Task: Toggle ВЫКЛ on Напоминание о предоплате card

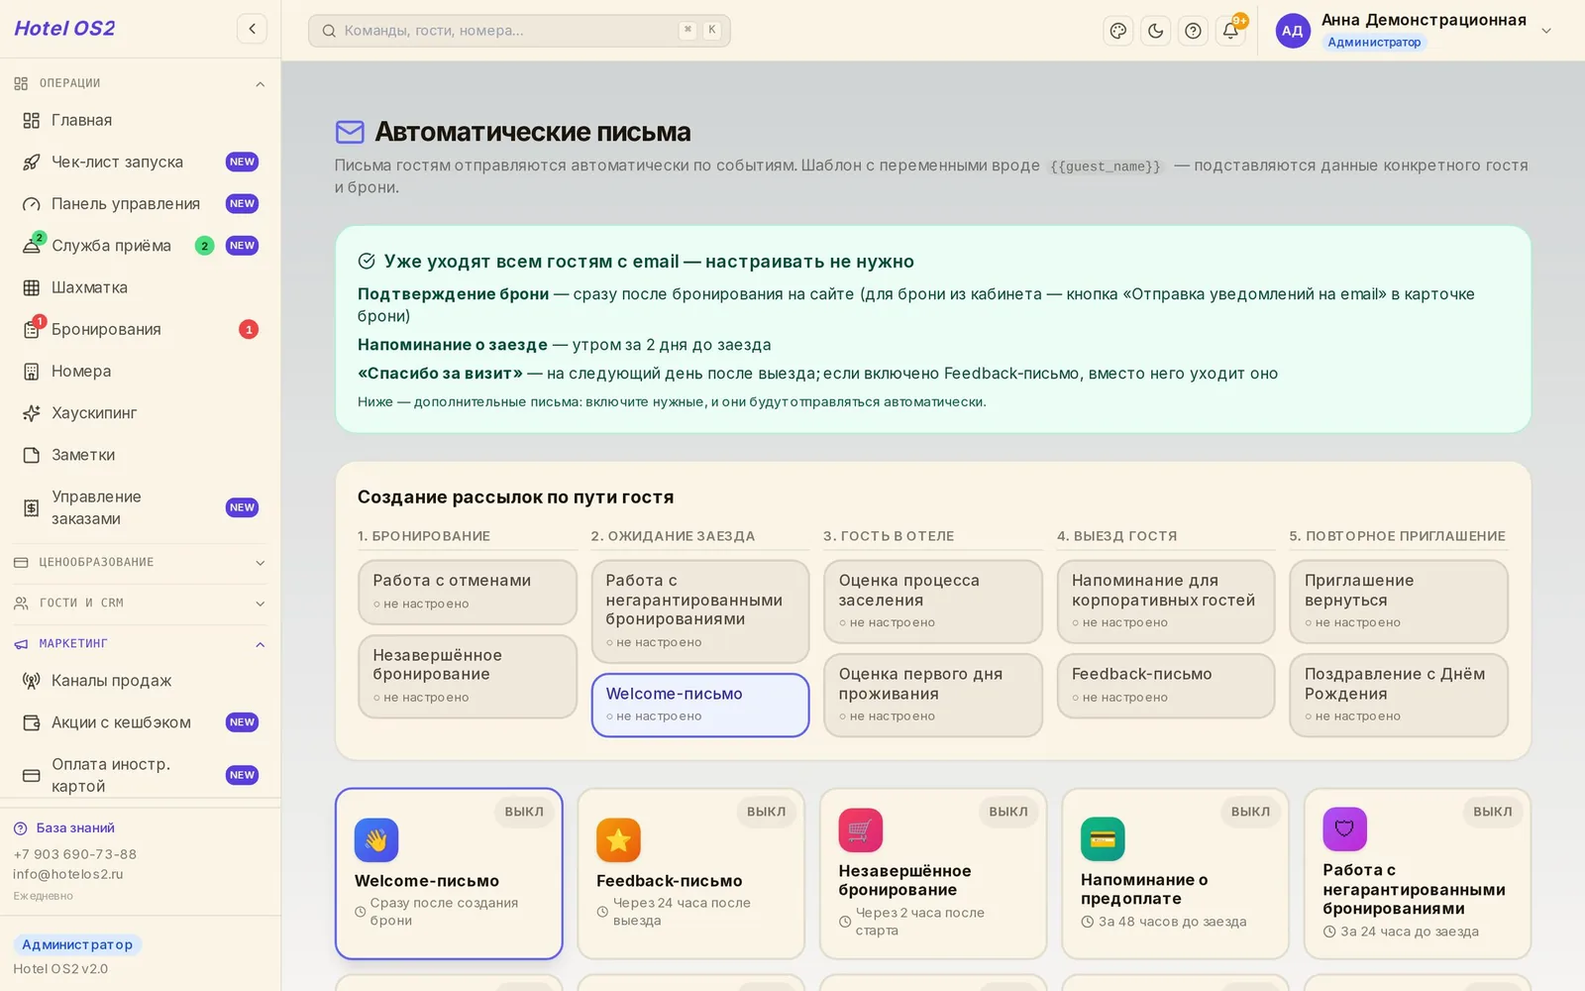Action: (1250, 812)
